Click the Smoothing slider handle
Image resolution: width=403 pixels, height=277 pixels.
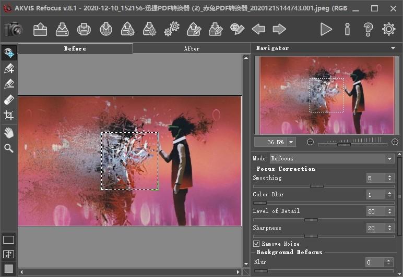(317, 186)
